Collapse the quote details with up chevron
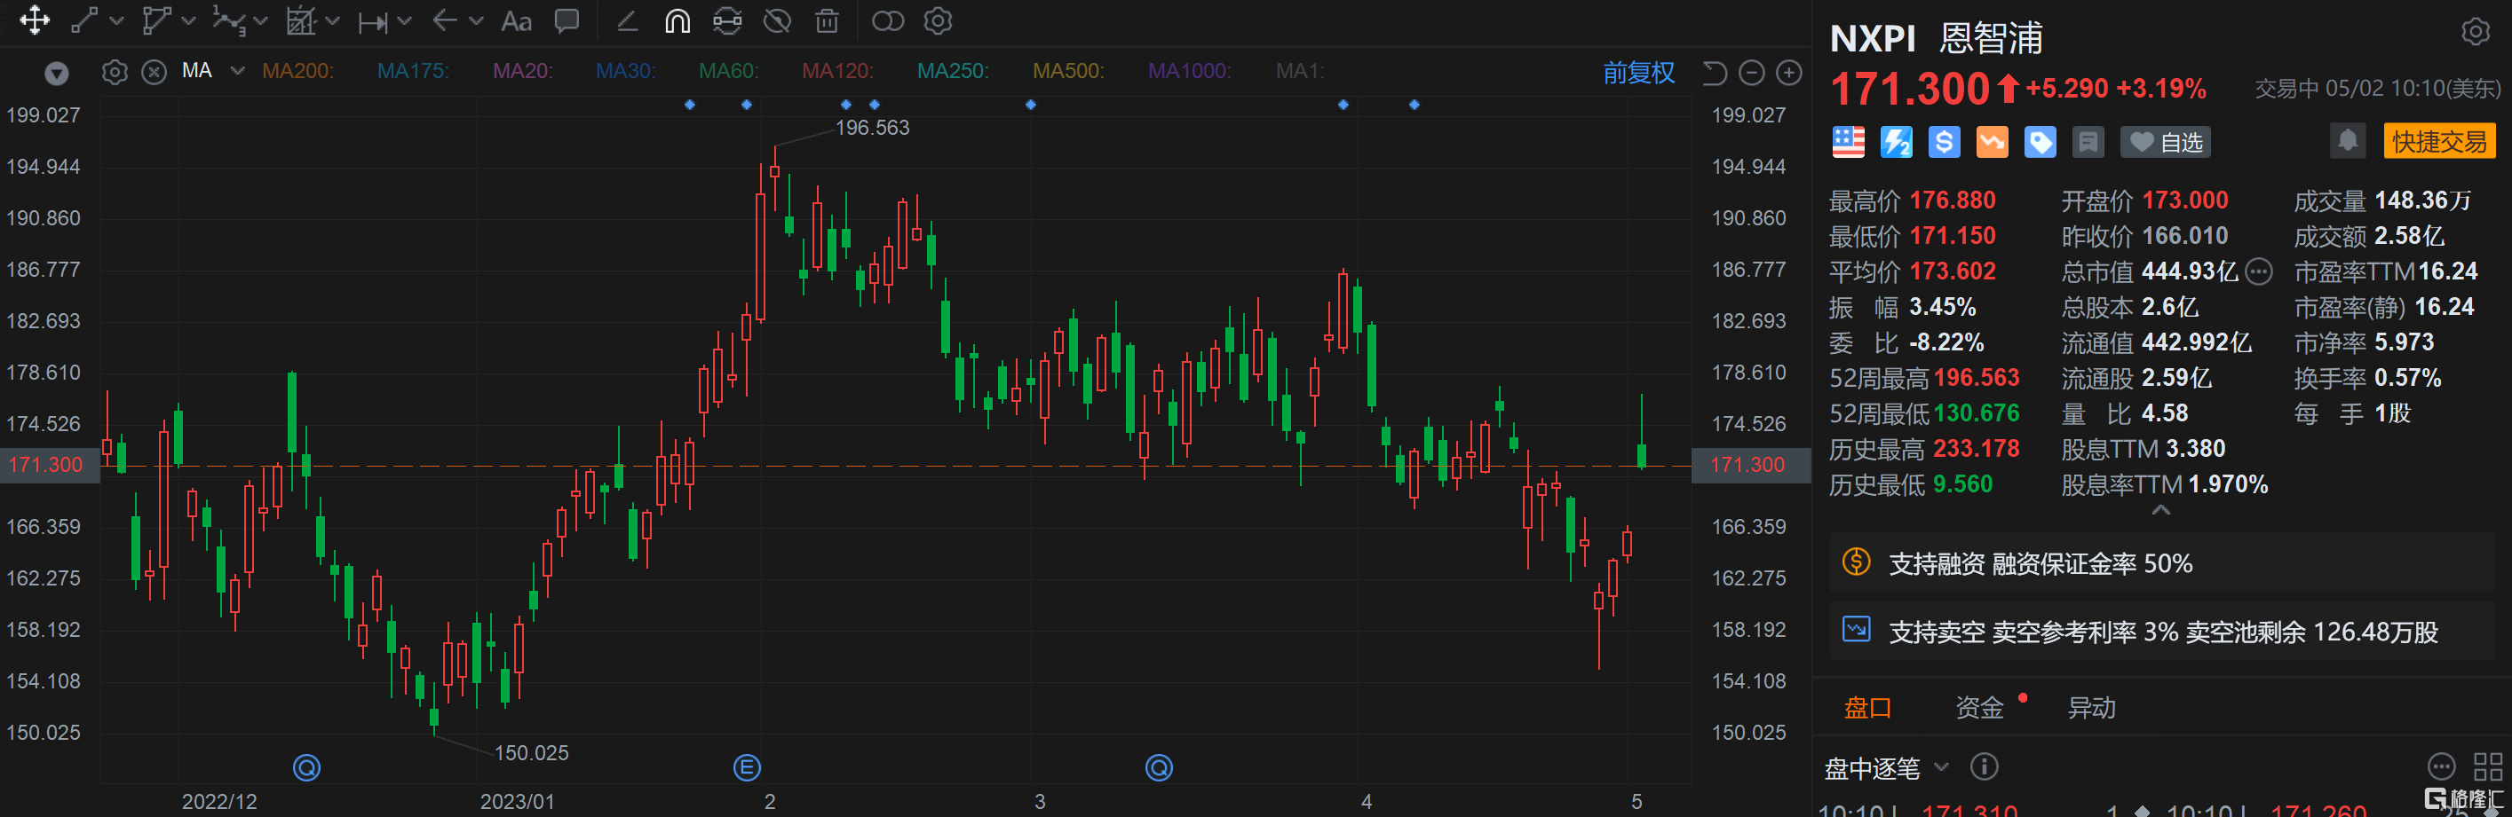The height and width of the screenshot is (817, 2512). [x=2161, y=510]
